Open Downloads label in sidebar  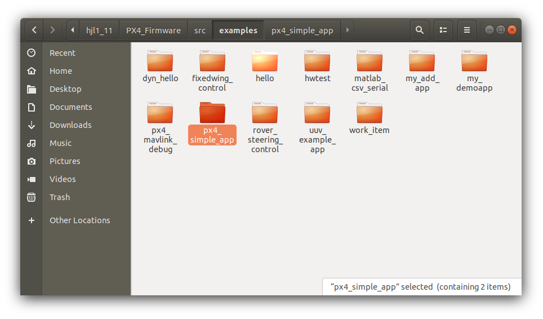[70, 125]
